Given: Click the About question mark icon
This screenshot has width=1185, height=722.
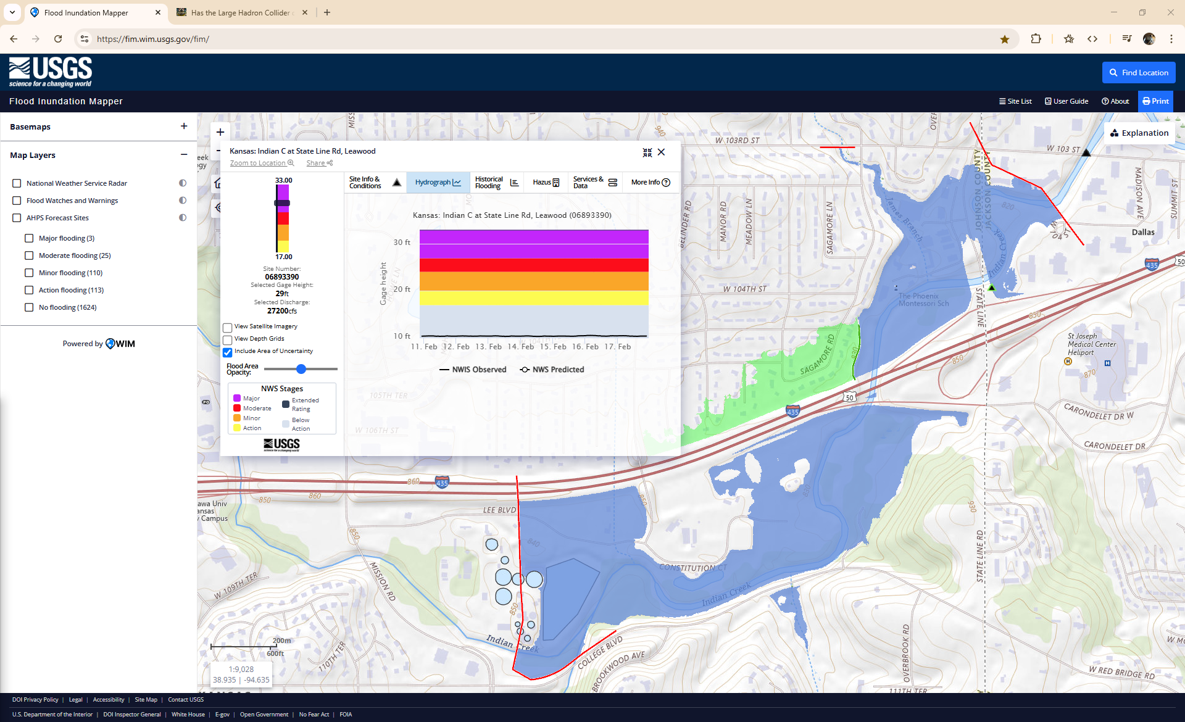Looking at the screenshot, I should (1105, 101).
